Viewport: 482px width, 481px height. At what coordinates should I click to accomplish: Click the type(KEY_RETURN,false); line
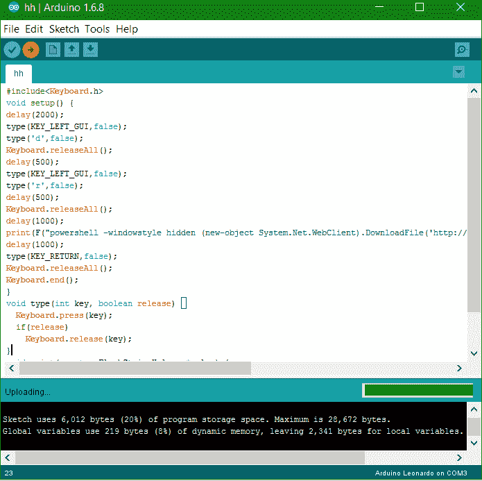click(62, 256)
